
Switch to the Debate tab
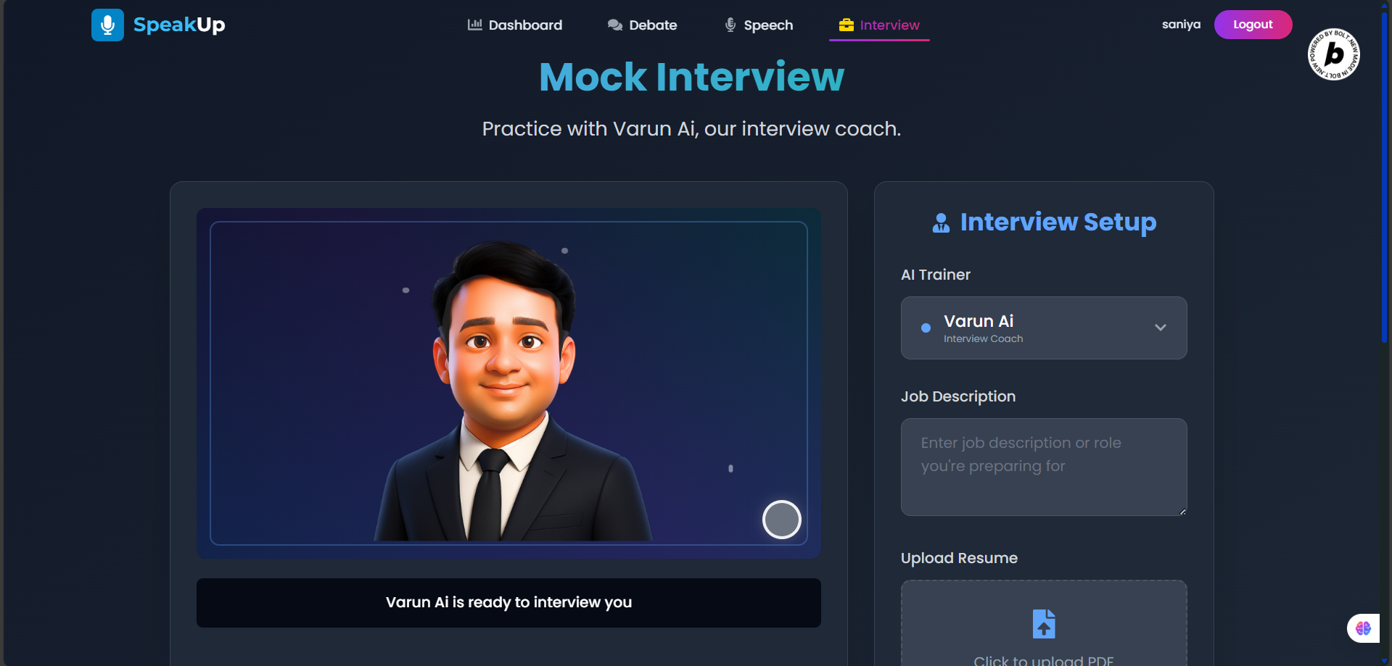[642, 25]
